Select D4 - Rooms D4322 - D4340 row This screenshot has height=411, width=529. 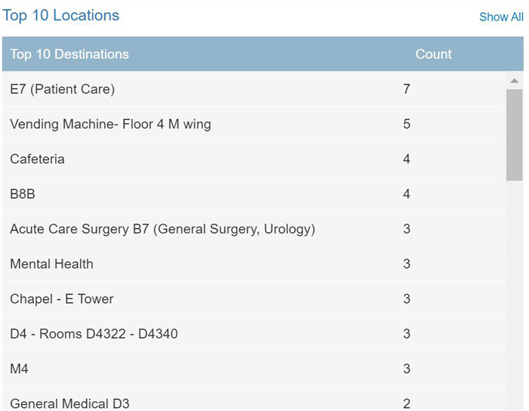pyautogui.click(x=254, y=334)
